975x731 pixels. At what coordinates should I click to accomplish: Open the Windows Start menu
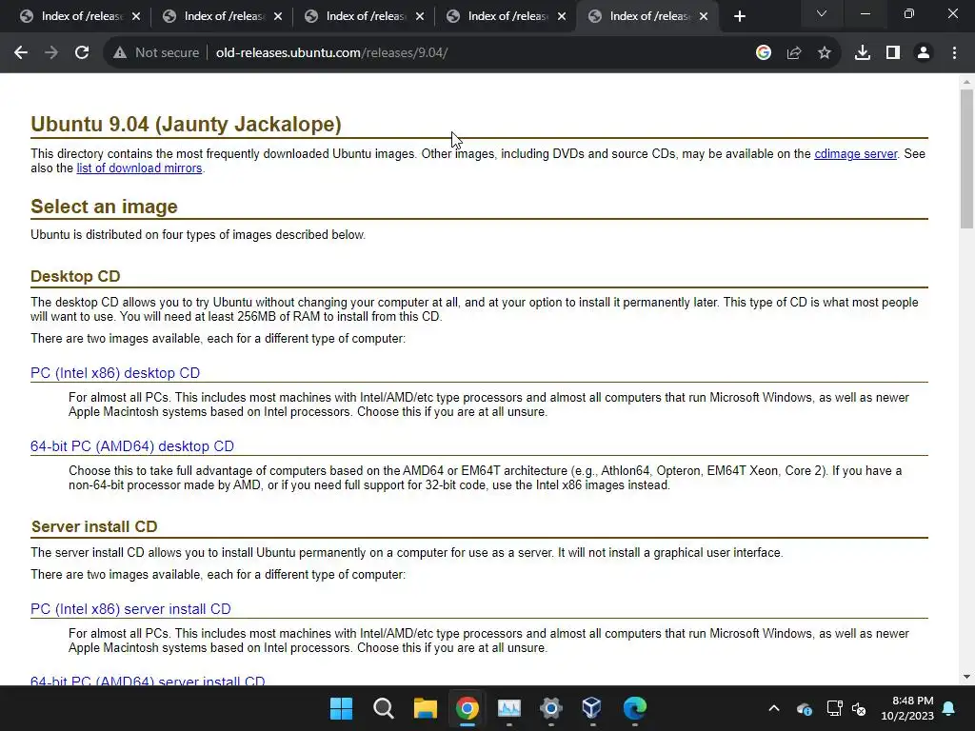click(341, 708)
